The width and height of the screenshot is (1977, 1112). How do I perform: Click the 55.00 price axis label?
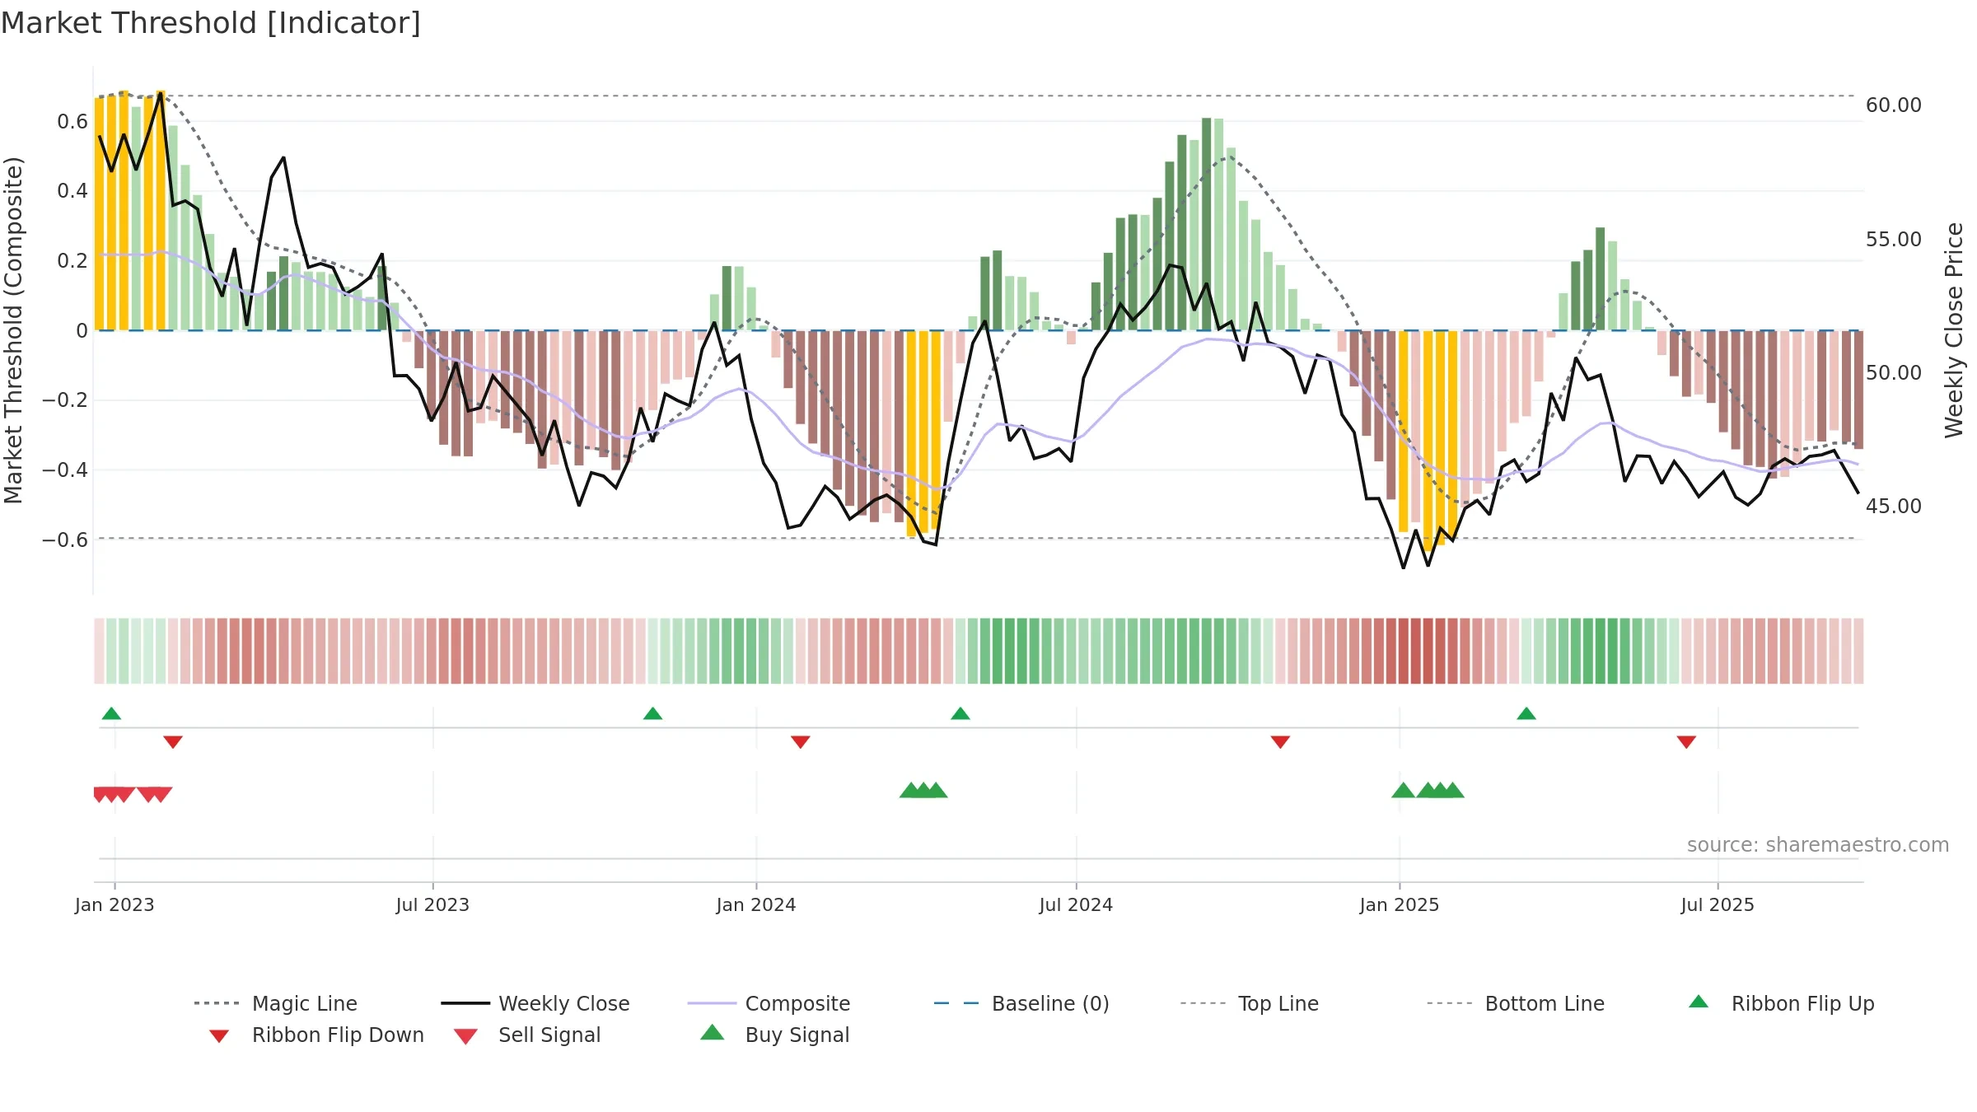(x=1894, y=240)
